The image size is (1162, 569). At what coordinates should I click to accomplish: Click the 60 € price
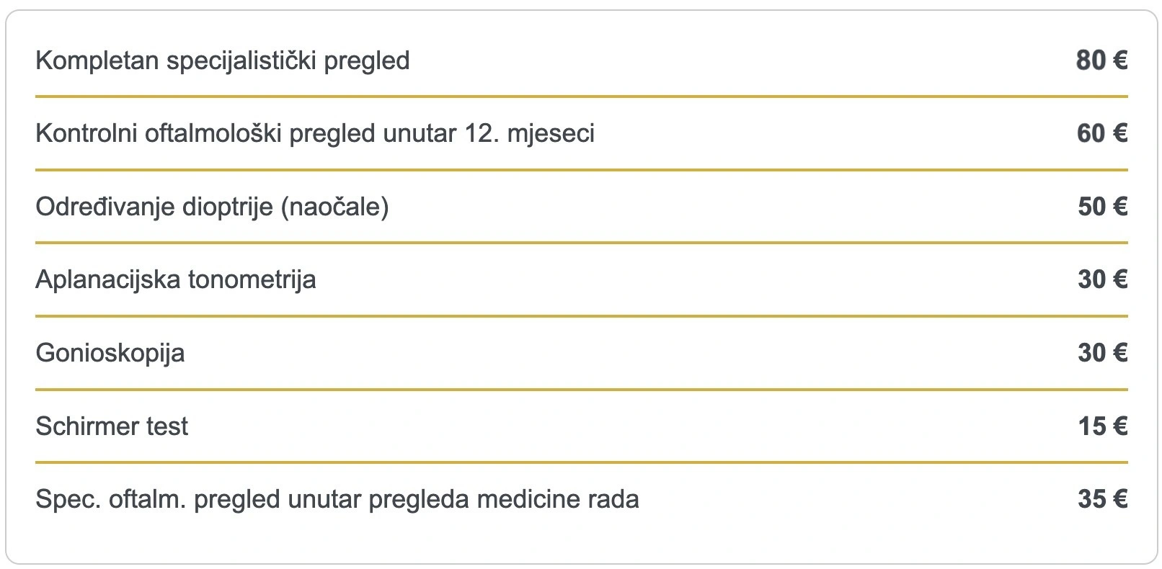1101,134
